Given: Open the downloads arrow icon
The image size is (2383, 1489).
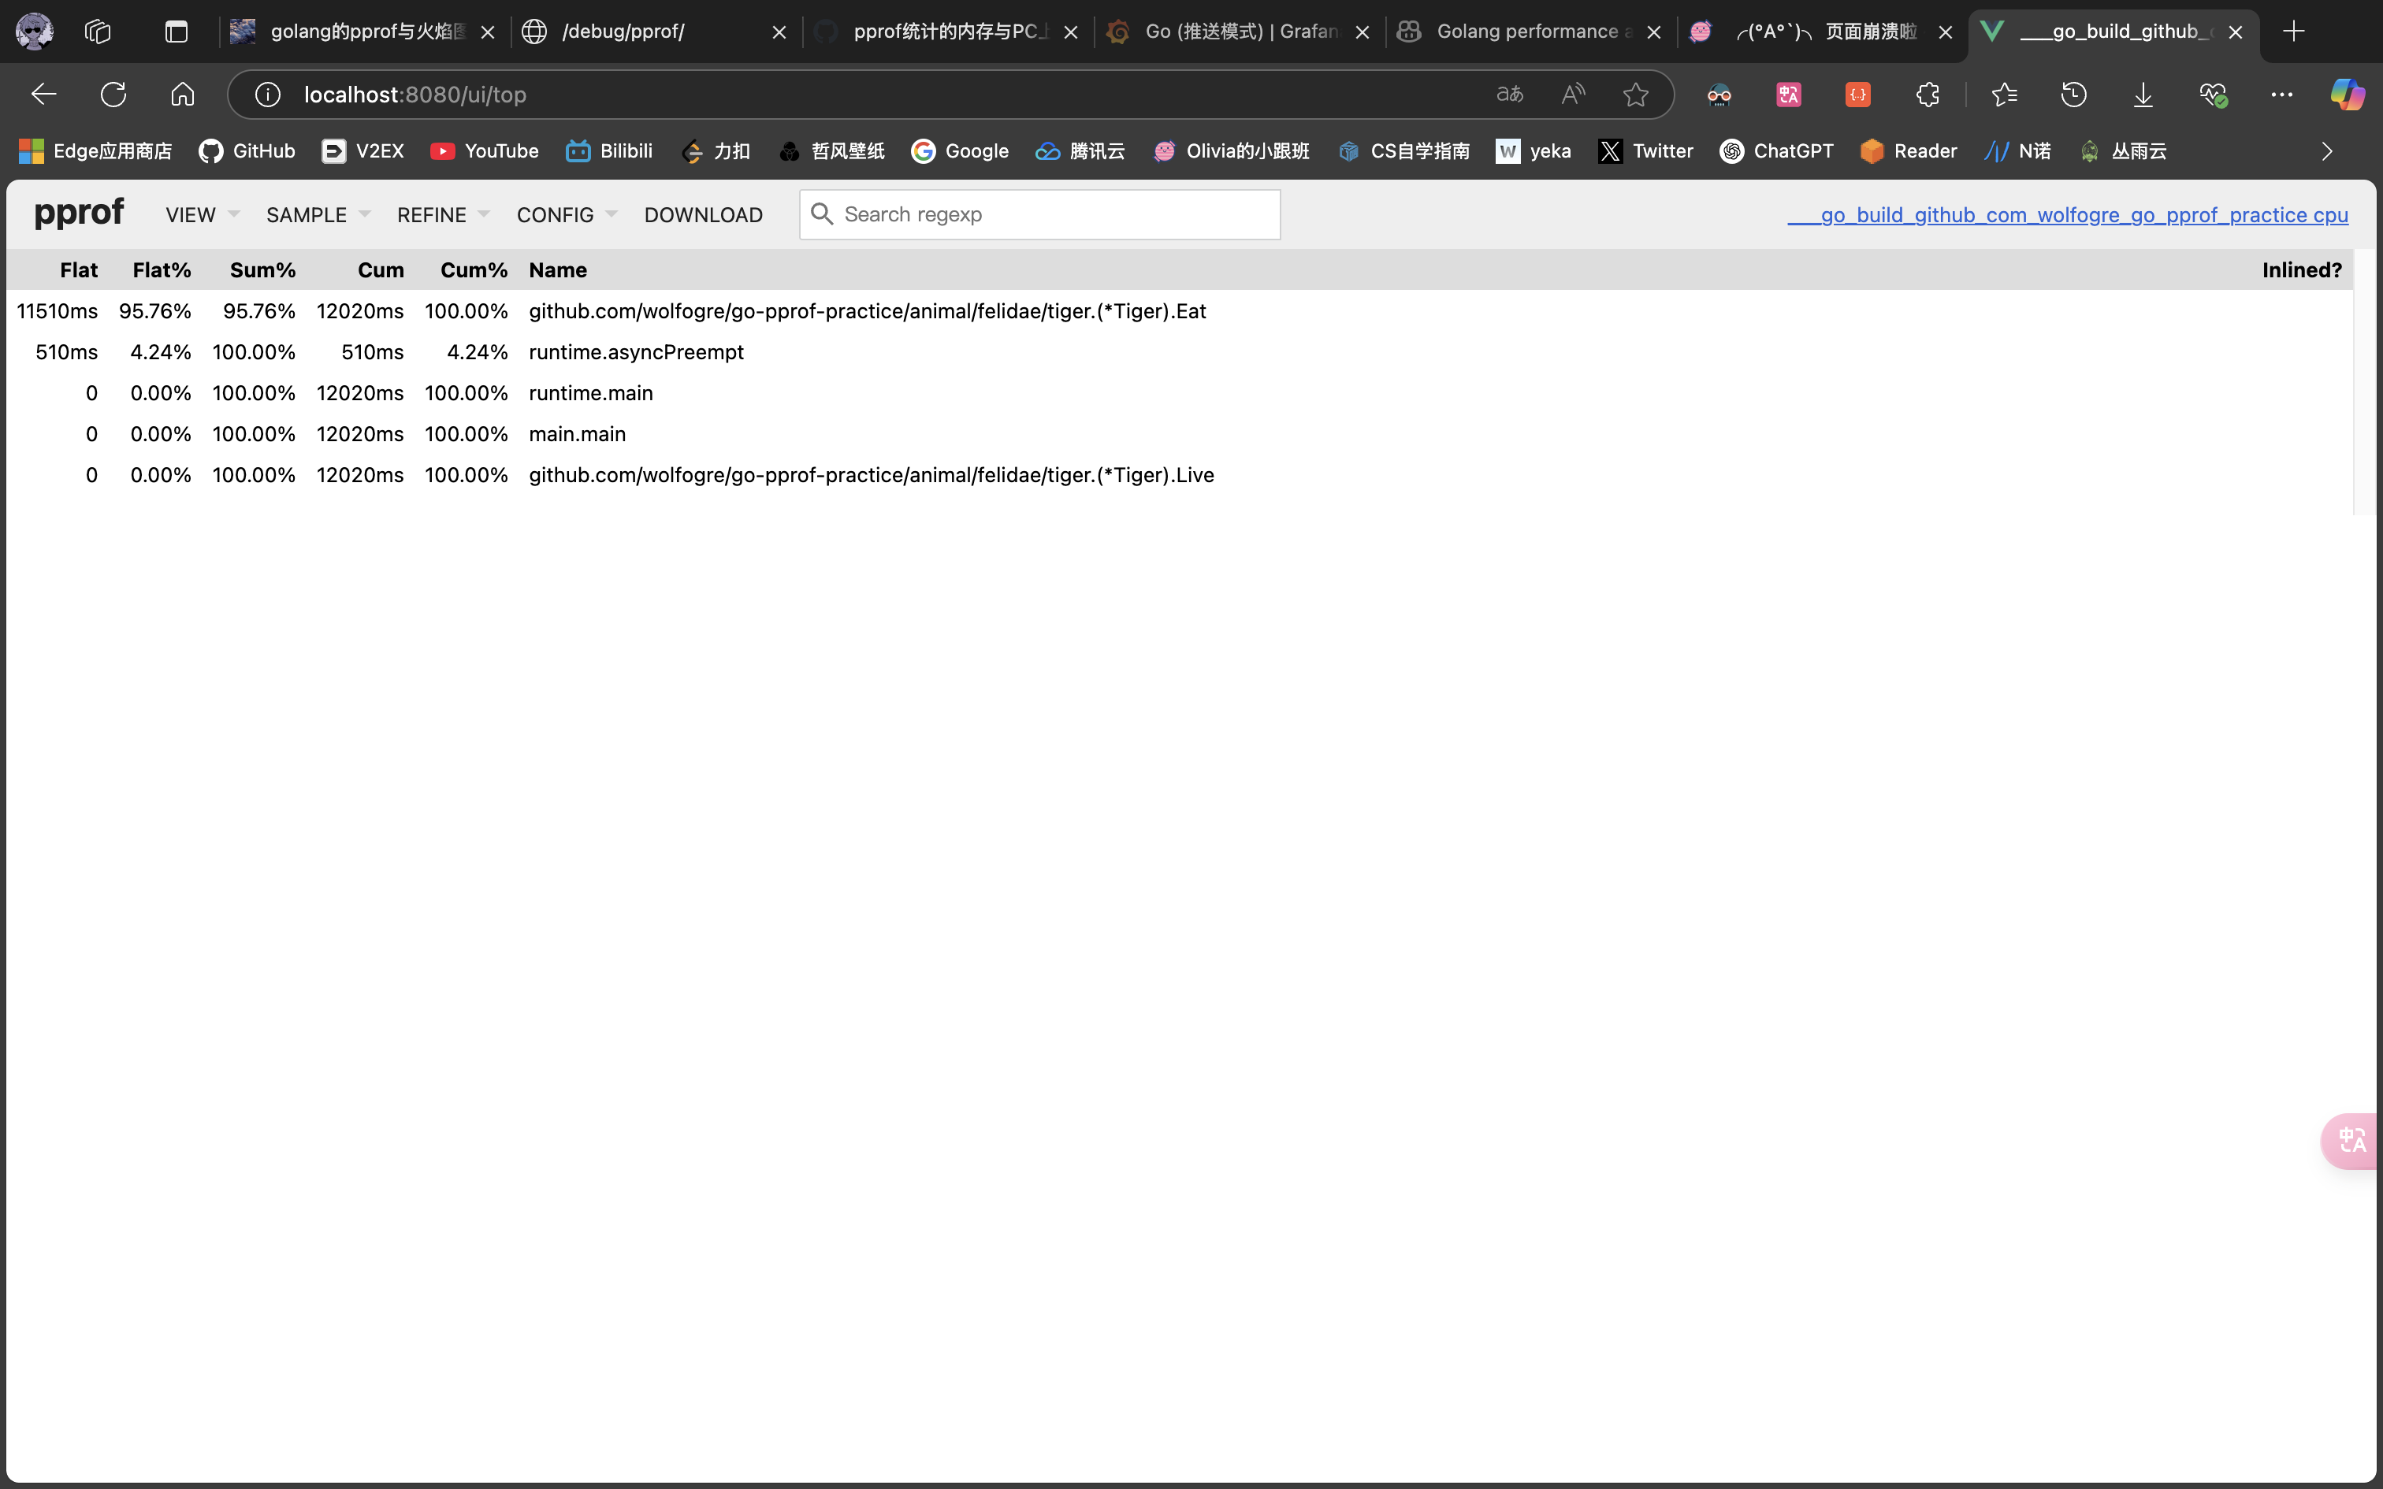Looking at the screenshot, I should [x=2143, y=95].
